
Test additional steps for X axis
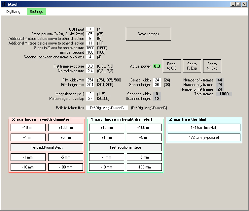tap(47, 147)
